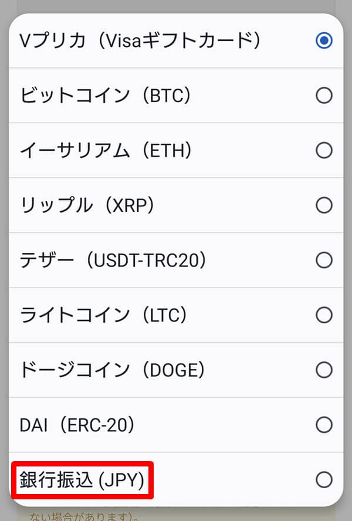Enable the DAI（ERC-20）radio button

pyautogui.click(x=324, y=425)
